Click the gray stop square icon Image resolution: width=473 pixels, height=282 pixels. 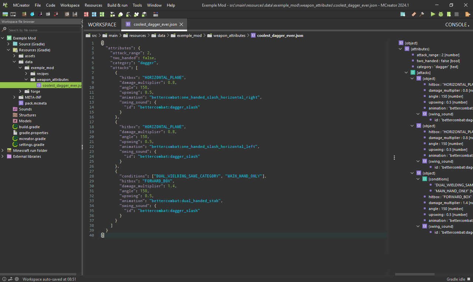[457, 14]
